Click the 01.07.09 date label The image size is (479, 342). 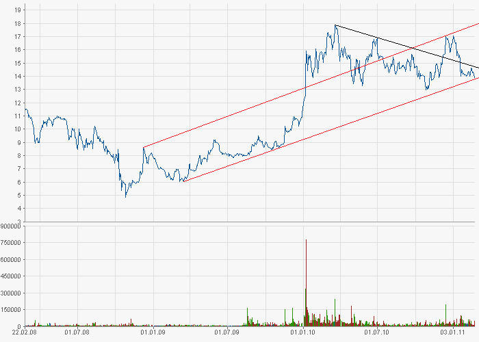226,332
